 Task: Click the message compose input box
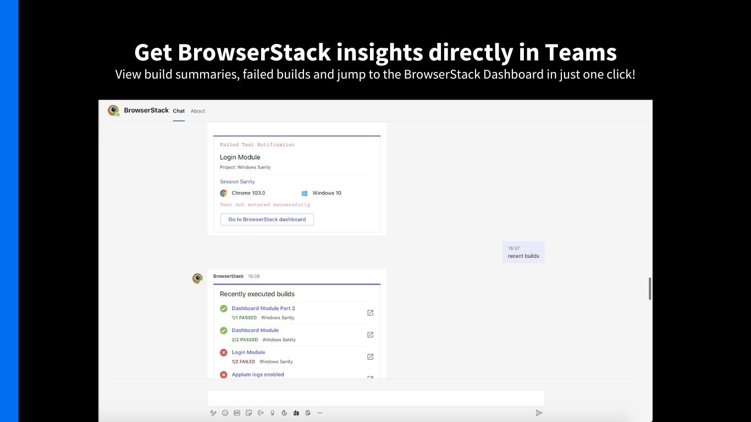376,398
